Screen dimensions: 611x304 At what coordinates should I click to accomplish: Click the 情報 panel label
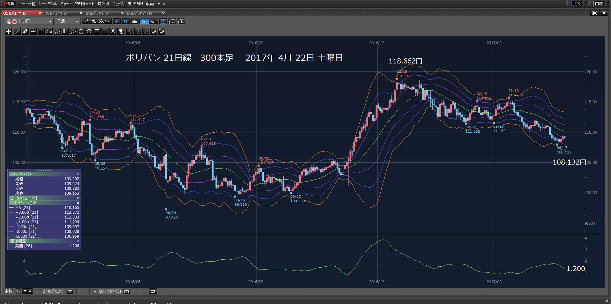[10, 4]
